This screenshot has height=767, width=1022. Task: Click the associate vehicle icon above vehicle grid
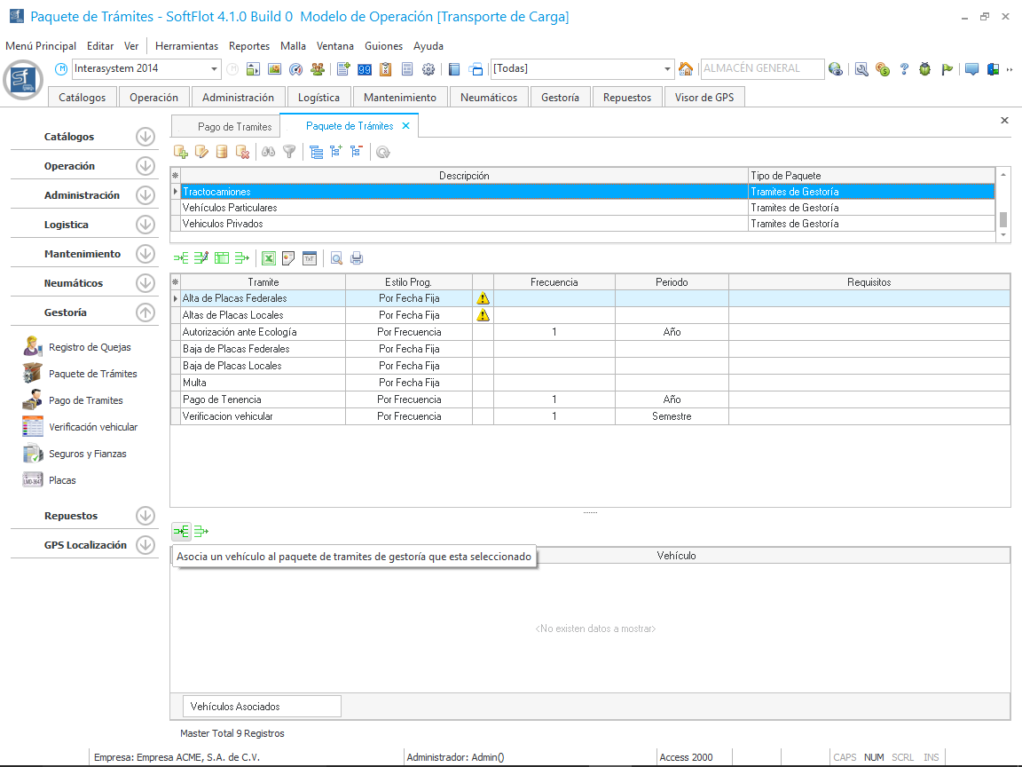click(181, 532)
